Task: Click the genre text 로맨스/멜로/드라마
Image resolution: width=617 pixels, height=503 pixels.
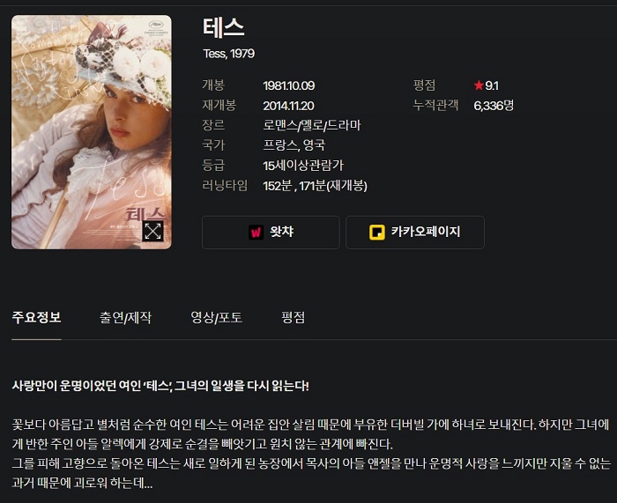Action: 312,125
